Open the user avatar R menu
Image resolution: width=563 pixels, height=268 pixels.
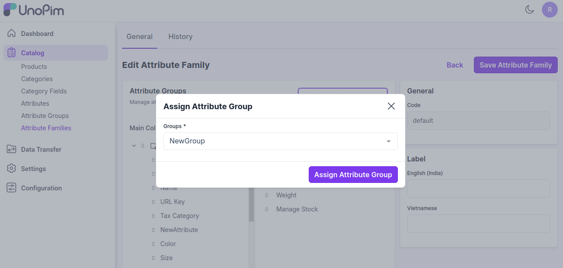click(x=550, y=10)
